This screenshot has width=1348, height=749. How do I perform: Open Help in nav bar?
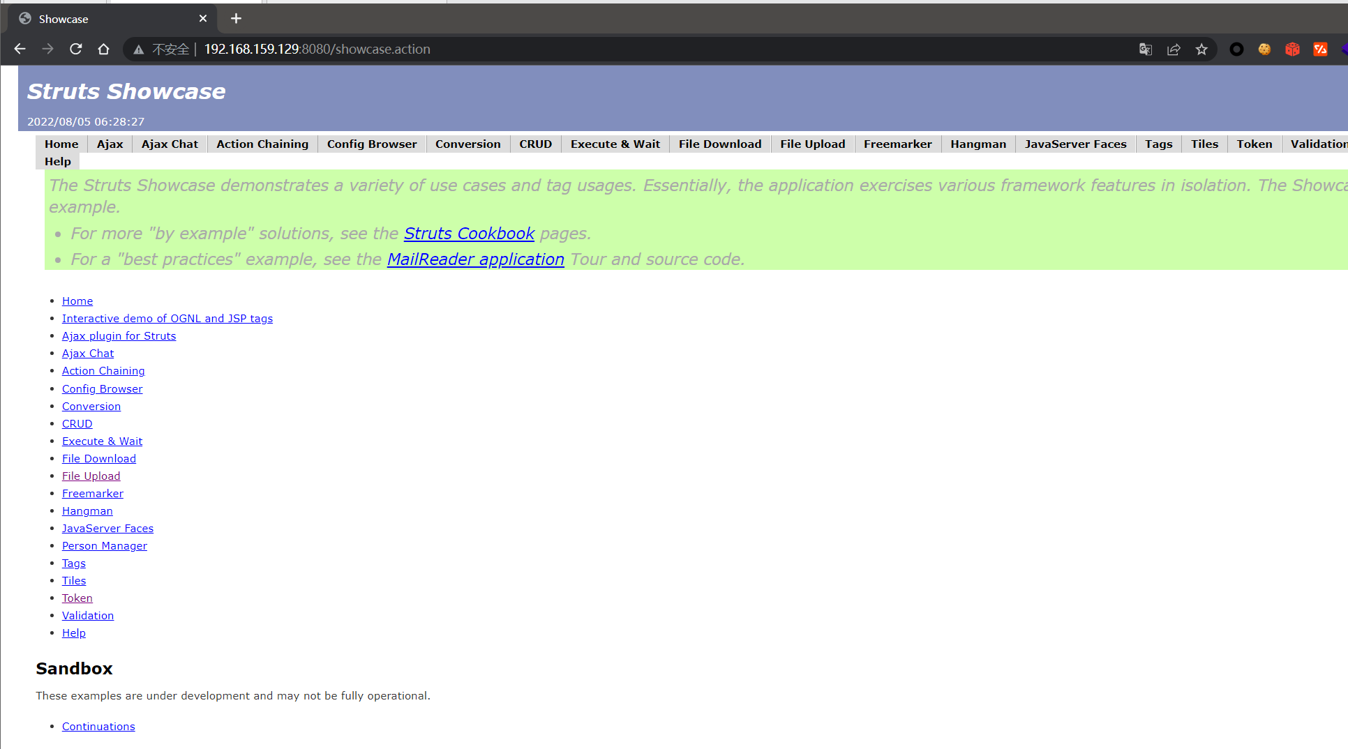[58, 161]
